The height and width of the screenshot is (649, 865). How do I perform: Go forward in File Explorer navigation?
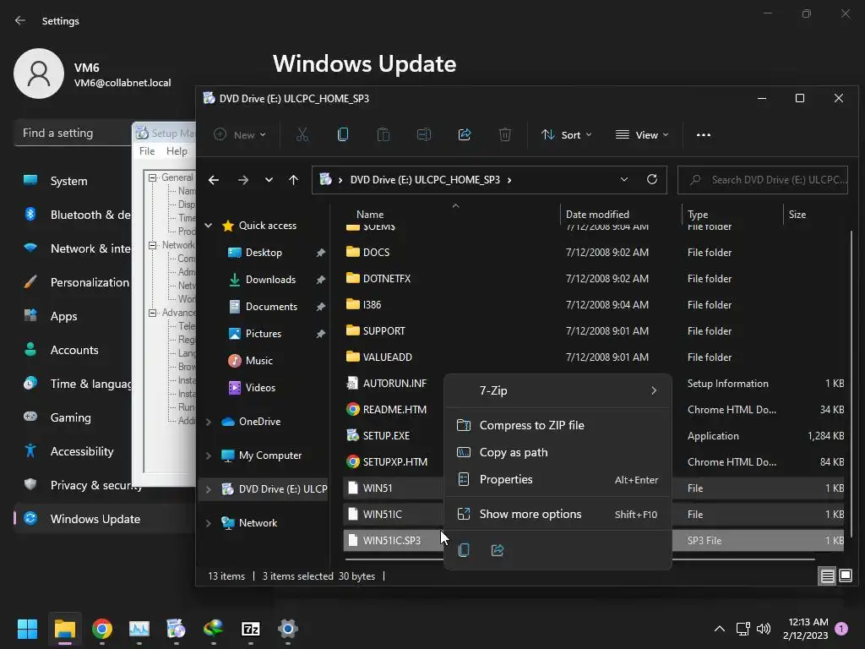pyautogui.click(x=242, y=180)
